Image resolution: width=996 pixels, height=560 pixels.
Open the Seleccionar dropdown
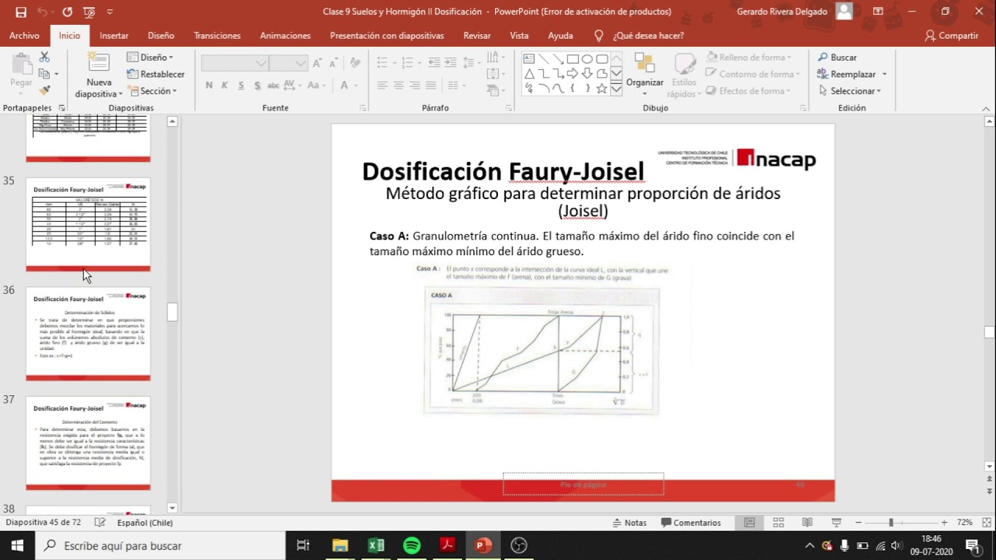[x=849, y=90]
